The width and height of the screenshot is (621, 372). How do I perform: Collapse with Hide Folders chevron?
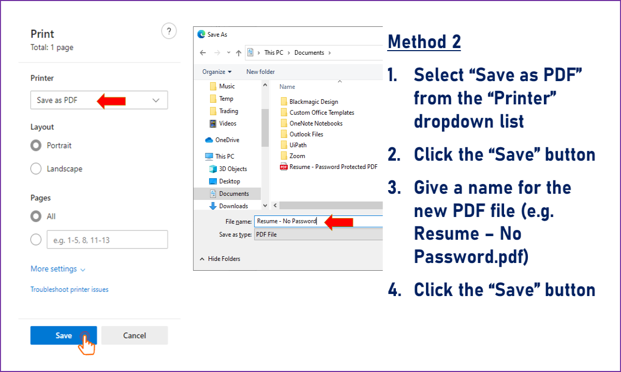[x=202, y=259]
